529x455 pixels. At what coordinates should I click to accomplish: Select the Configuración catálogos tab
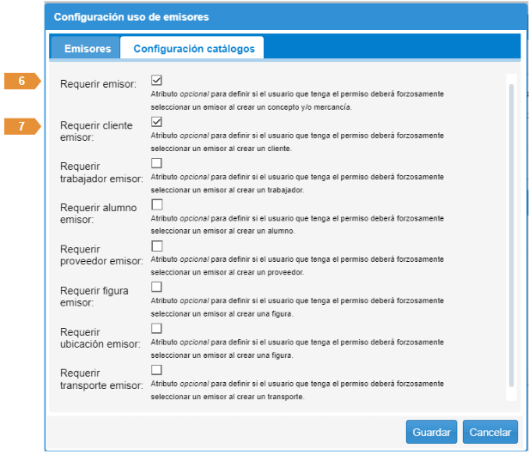pyautogui.click(x=193, y=49)
